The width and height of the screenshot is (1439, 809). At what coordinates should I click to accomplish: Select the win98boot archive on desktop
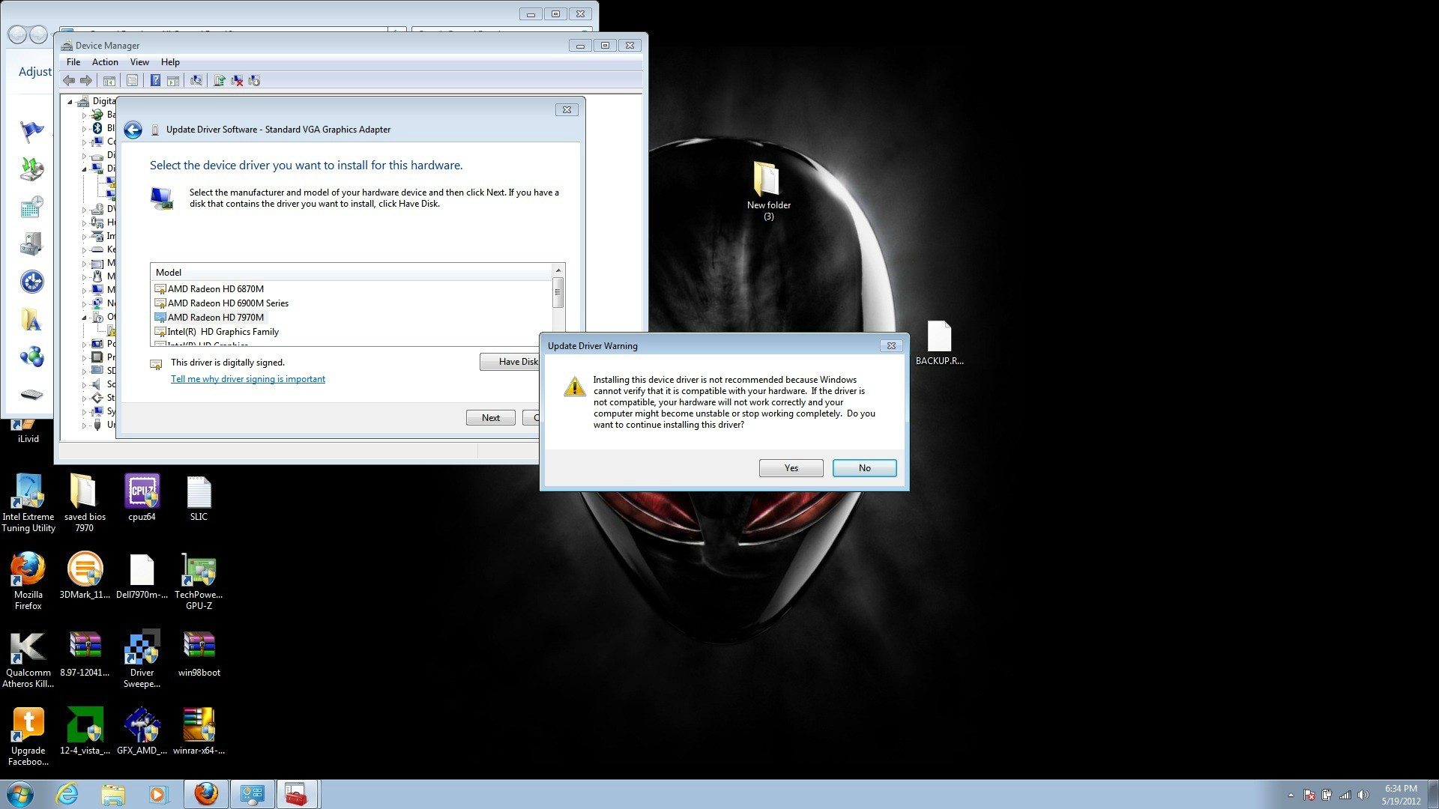[199, 653]
